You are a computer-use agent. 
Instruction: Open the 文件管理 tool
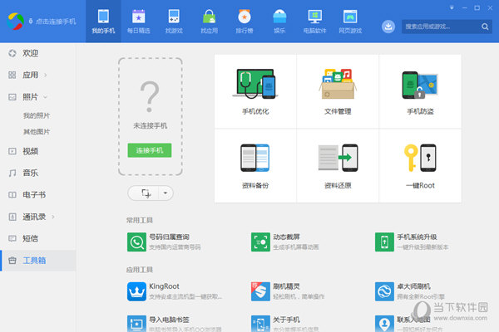(338, 91)
